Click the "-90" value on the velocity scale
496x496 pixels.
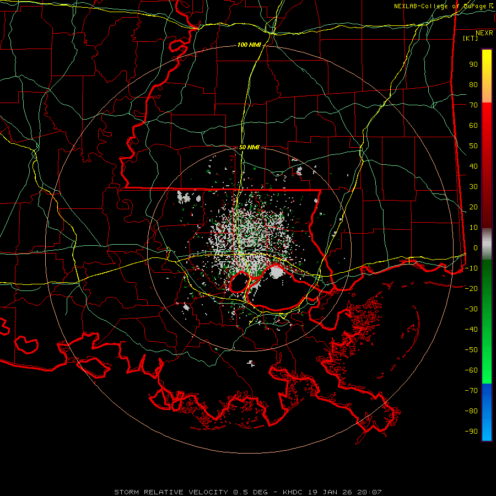tap(471, 432)
